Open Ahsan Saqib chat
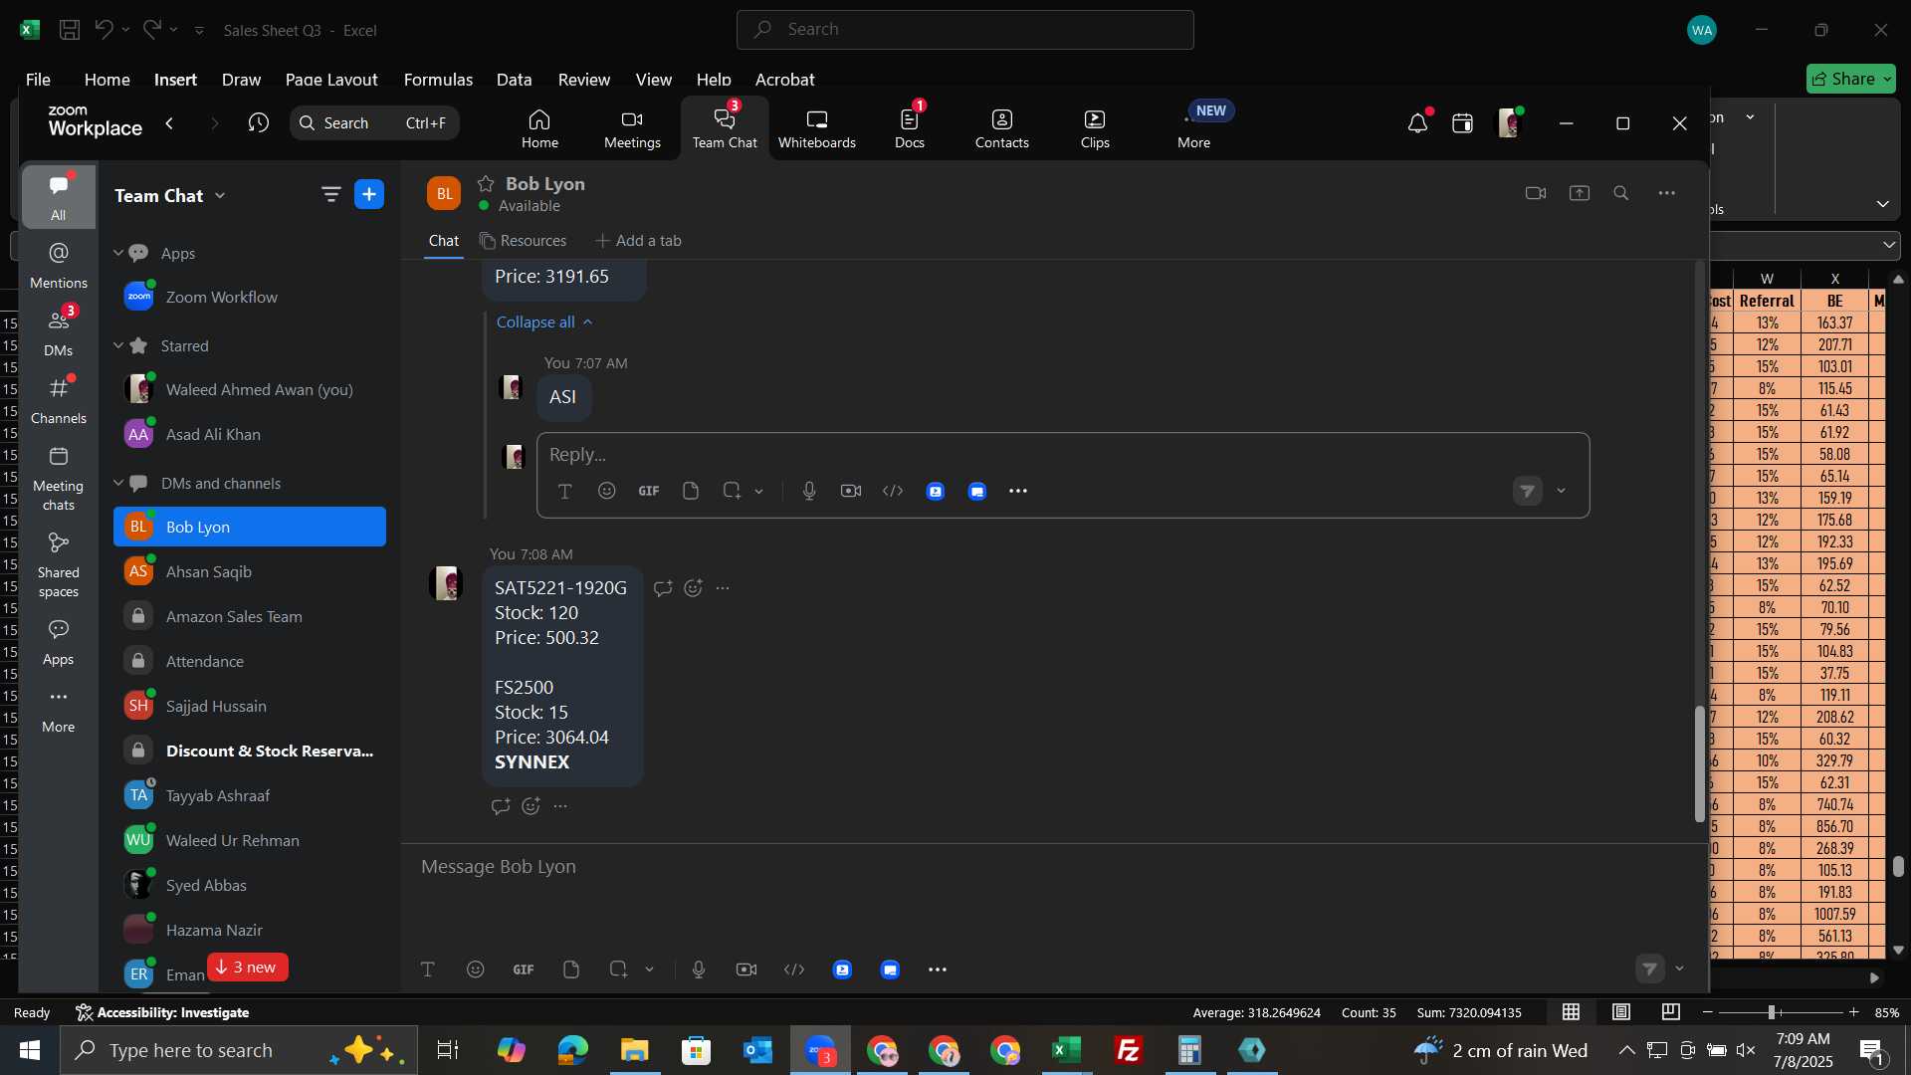Viewport: 1911px width, 1075px height. click(249, 571)
